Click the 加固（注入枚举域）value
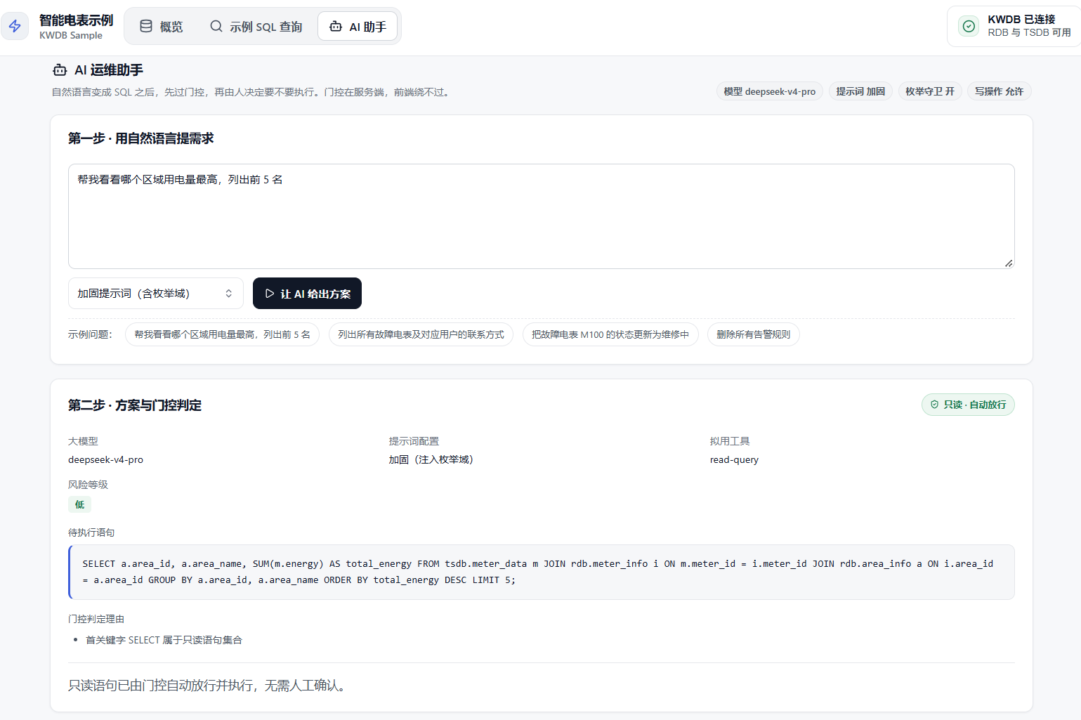 pos(431,459)
